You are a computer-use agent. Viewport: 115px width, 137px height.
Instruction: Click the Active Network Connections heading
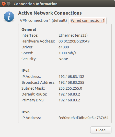(x=50, y=13)
